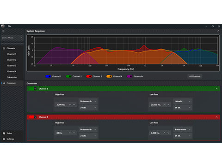Open Channel 4 in the sidebar
The width and height of the screenshot is (222, 167).
coord(12,71)
